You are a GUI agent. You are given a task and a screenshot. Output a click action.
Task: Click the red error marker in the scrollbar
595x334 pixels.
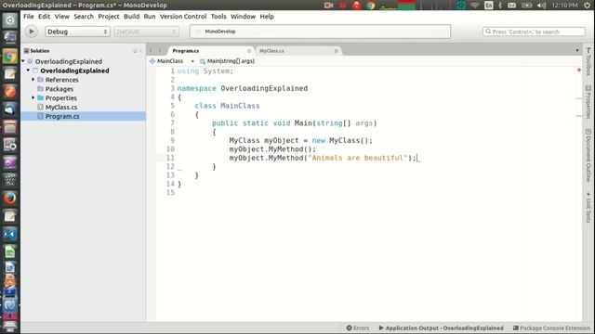[x=579, y=71]
